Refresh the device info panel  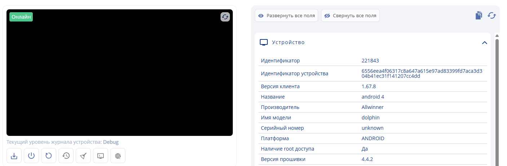point(492,15)
